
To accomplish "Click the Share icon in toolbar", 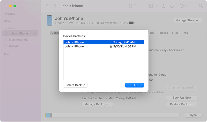I will [164, 6].
